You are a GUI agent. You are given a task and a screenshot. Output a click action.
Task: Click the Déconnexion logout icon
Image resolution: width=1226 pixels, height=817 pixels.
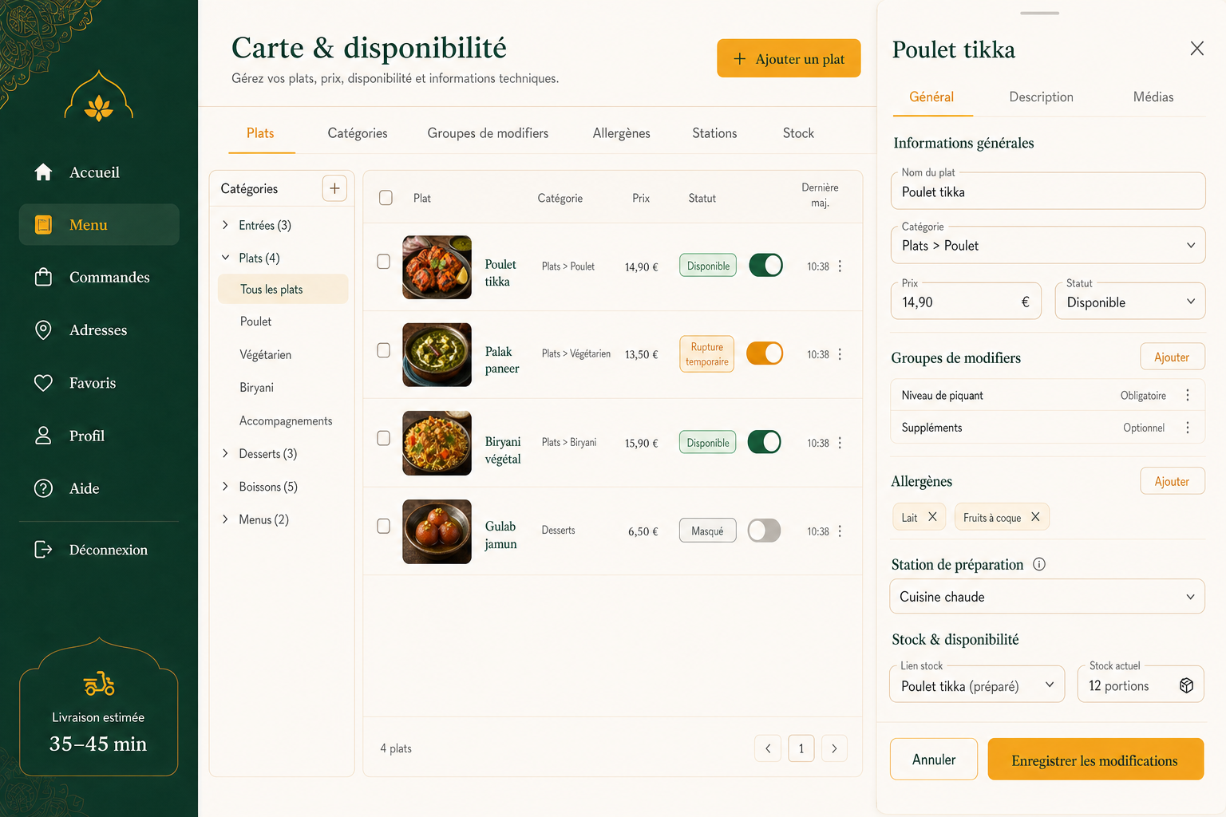(x=43, y=549)
